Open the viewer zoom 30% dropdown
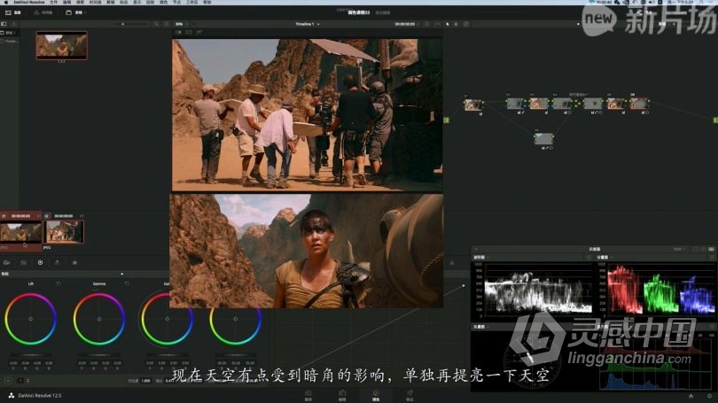 coord(182,24)
